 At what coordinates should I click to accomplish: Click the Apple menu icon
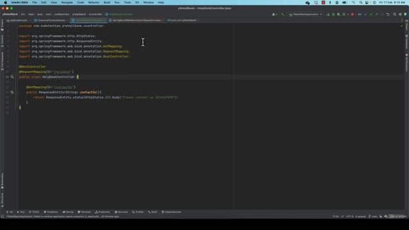tap(6, 3)
